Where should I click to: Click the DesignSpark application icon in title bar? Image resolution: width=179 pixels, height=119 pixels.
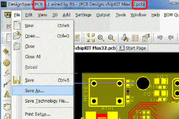[4, 4]
